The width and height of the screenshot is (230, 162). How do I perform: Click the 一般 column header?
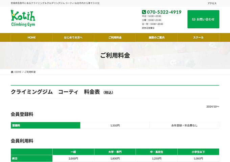(73, 152)
